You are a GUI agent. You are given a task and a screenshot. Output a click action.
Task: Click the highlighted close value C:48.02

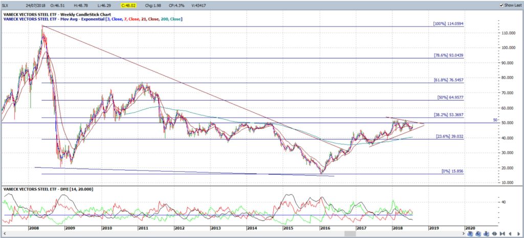coord(129,5)
